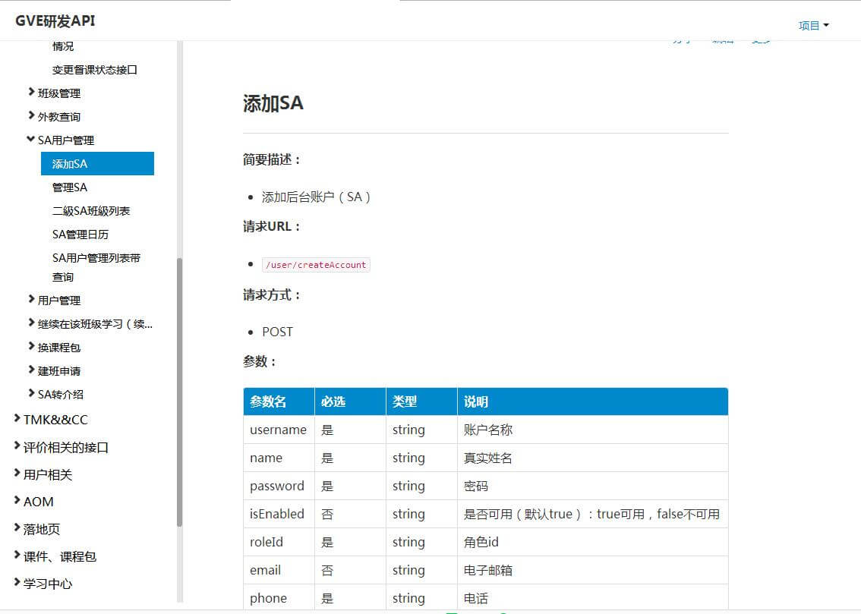The height and width of the screenshot is (614, 861).
Task: Click the sidebar vertical scrollbar thumb
Action: pos(180,392)
